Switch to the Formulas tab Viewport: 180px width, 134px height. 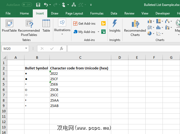coord(97,13)
